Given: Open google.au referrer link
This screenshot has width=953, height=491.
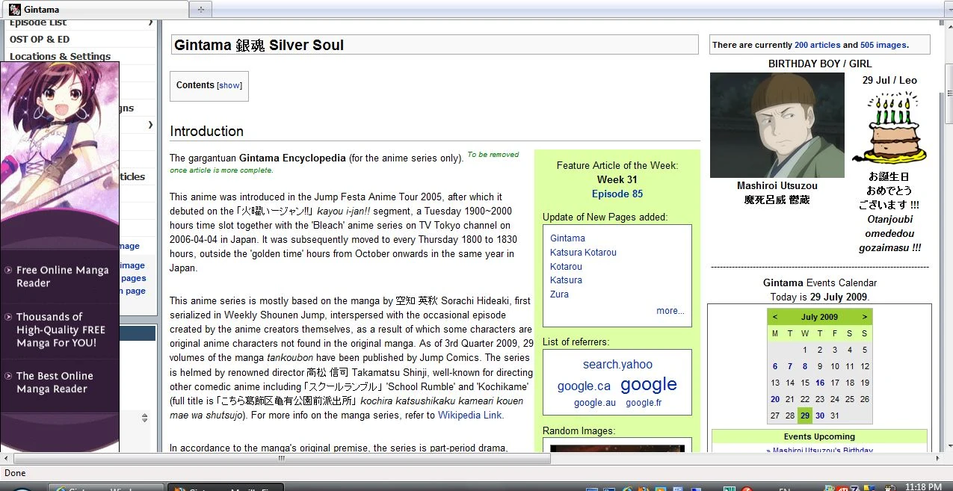Looking at the screenshot, I should (x=595, y=403).
